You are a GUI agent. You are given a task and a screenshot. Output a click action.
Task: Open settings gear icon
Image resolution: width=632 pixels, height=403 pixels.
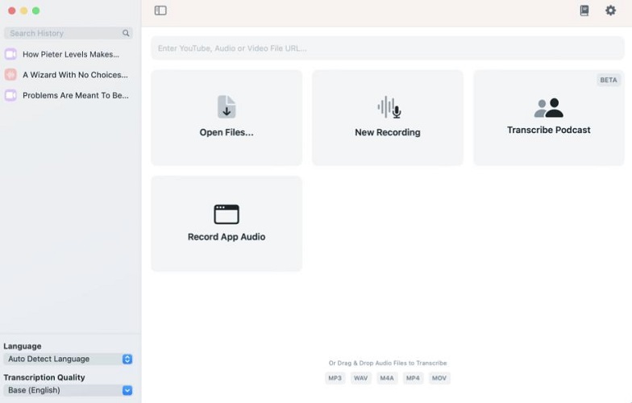(611, 10)
